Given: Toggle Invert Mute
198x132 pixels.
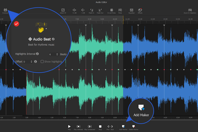Looking at the screenshot, I should (111, 10).
